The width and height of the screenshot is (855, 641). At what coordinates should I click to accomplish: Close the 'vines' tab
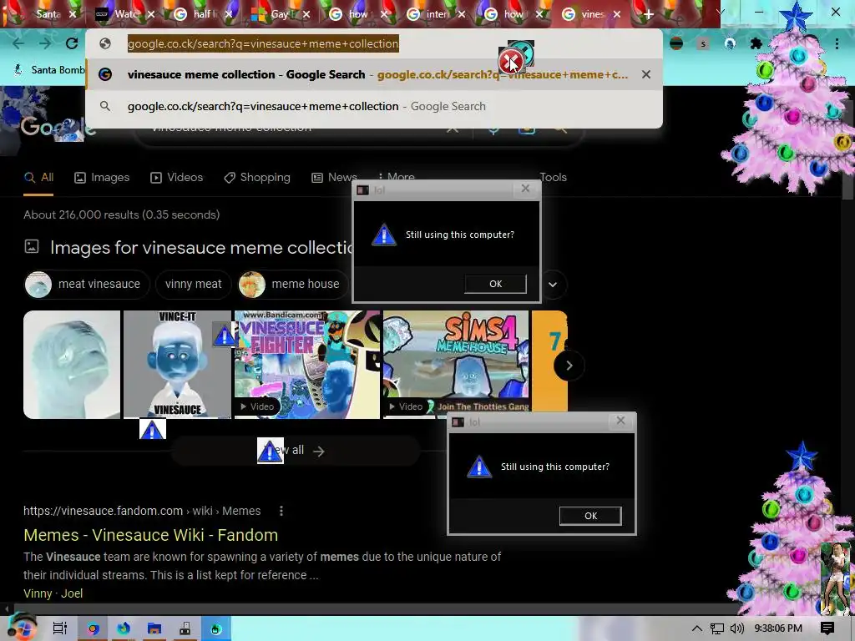pos(617,14)
